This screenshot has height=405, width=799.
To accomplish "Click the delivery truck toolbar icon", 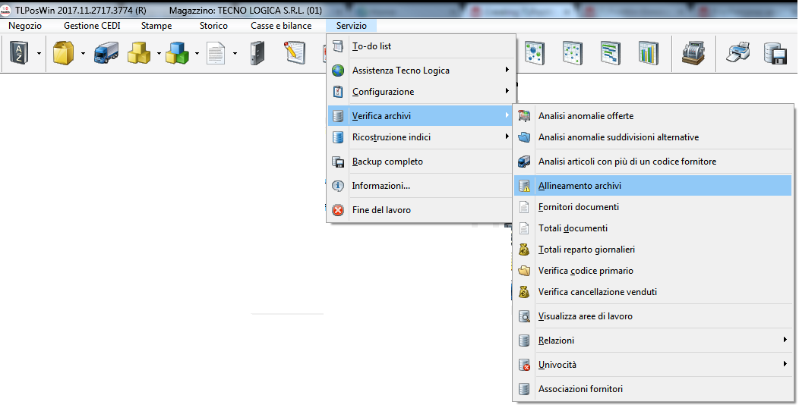I will coord(106,53).
